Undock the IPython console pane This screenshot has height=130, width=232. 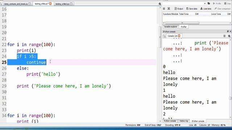click(228, 31)
